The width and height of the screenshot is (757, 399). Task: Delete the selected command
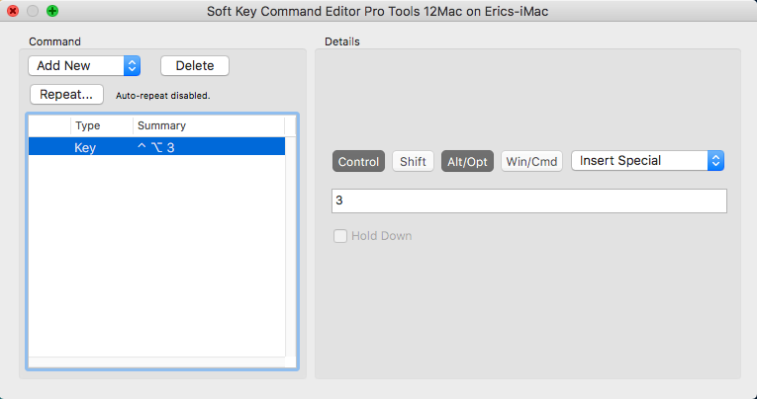pos(195,65)
